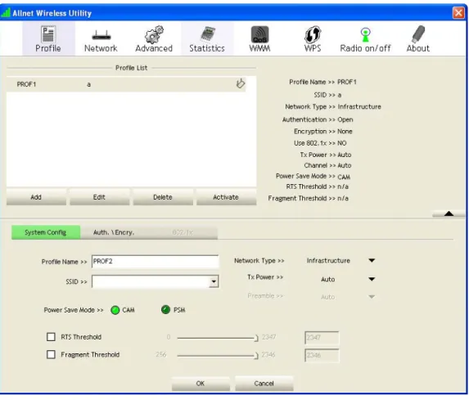Click the Cancel button

264,384
